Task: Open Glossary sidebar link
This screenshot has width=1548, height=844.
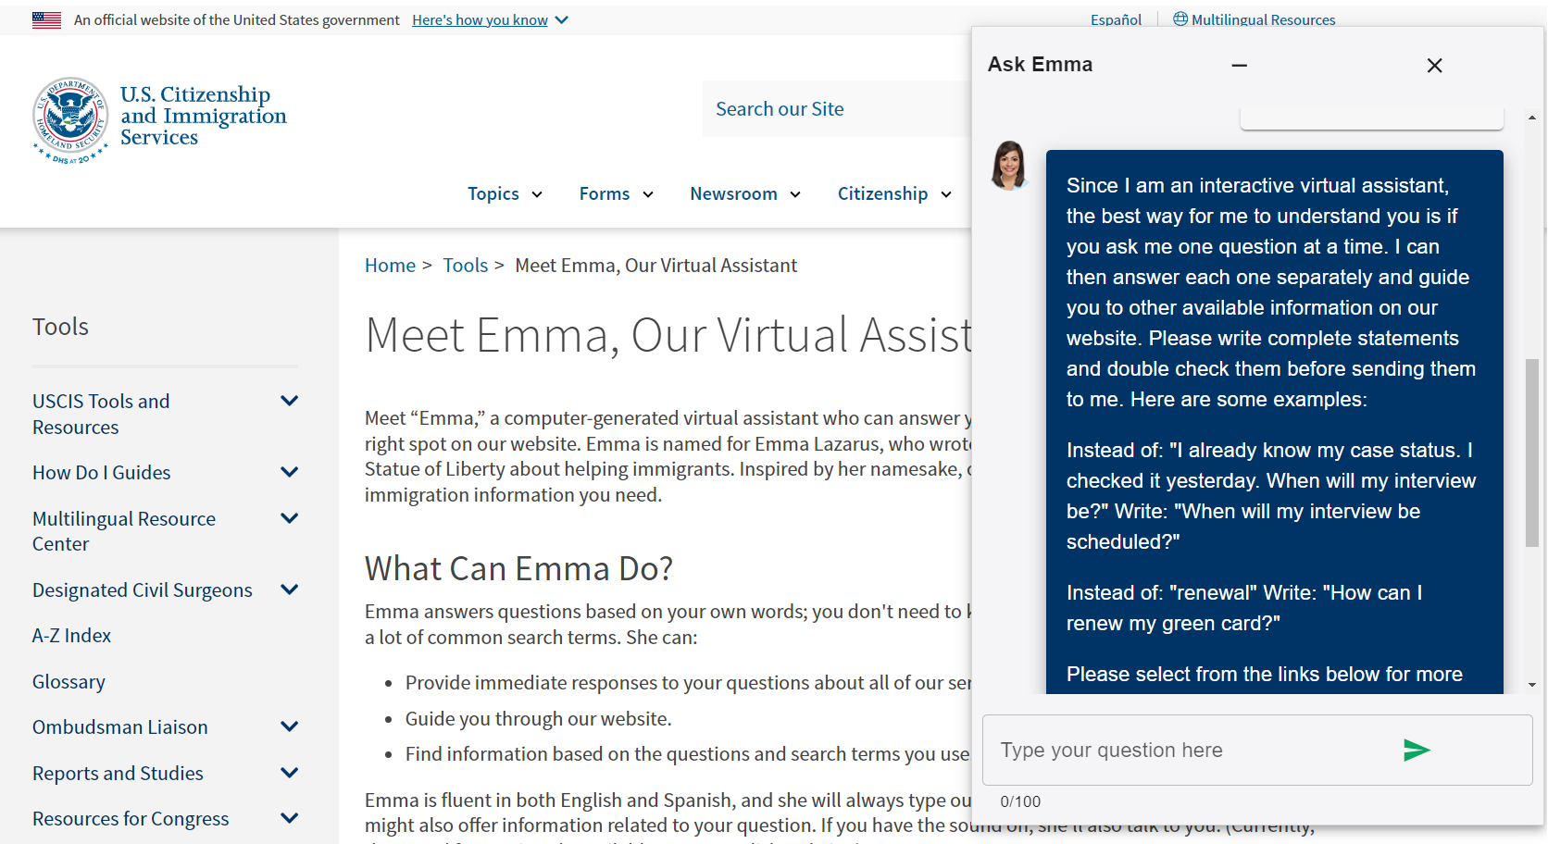Action: [69, 682]
